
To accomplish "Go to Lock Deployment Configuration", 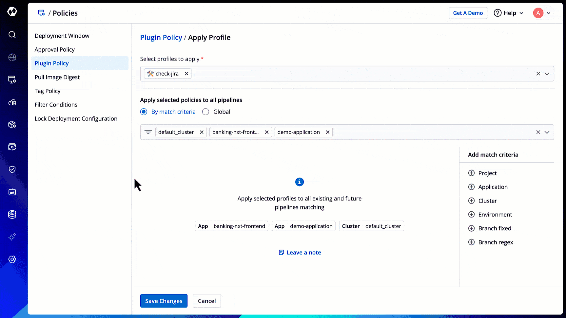I will (76, 118).
